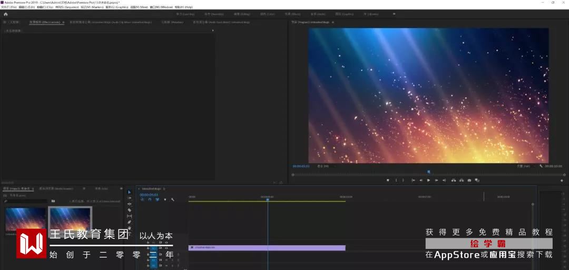Open the timeline sequence panel menu
This screenshot has width=569, height=270.
pos(164,189)
